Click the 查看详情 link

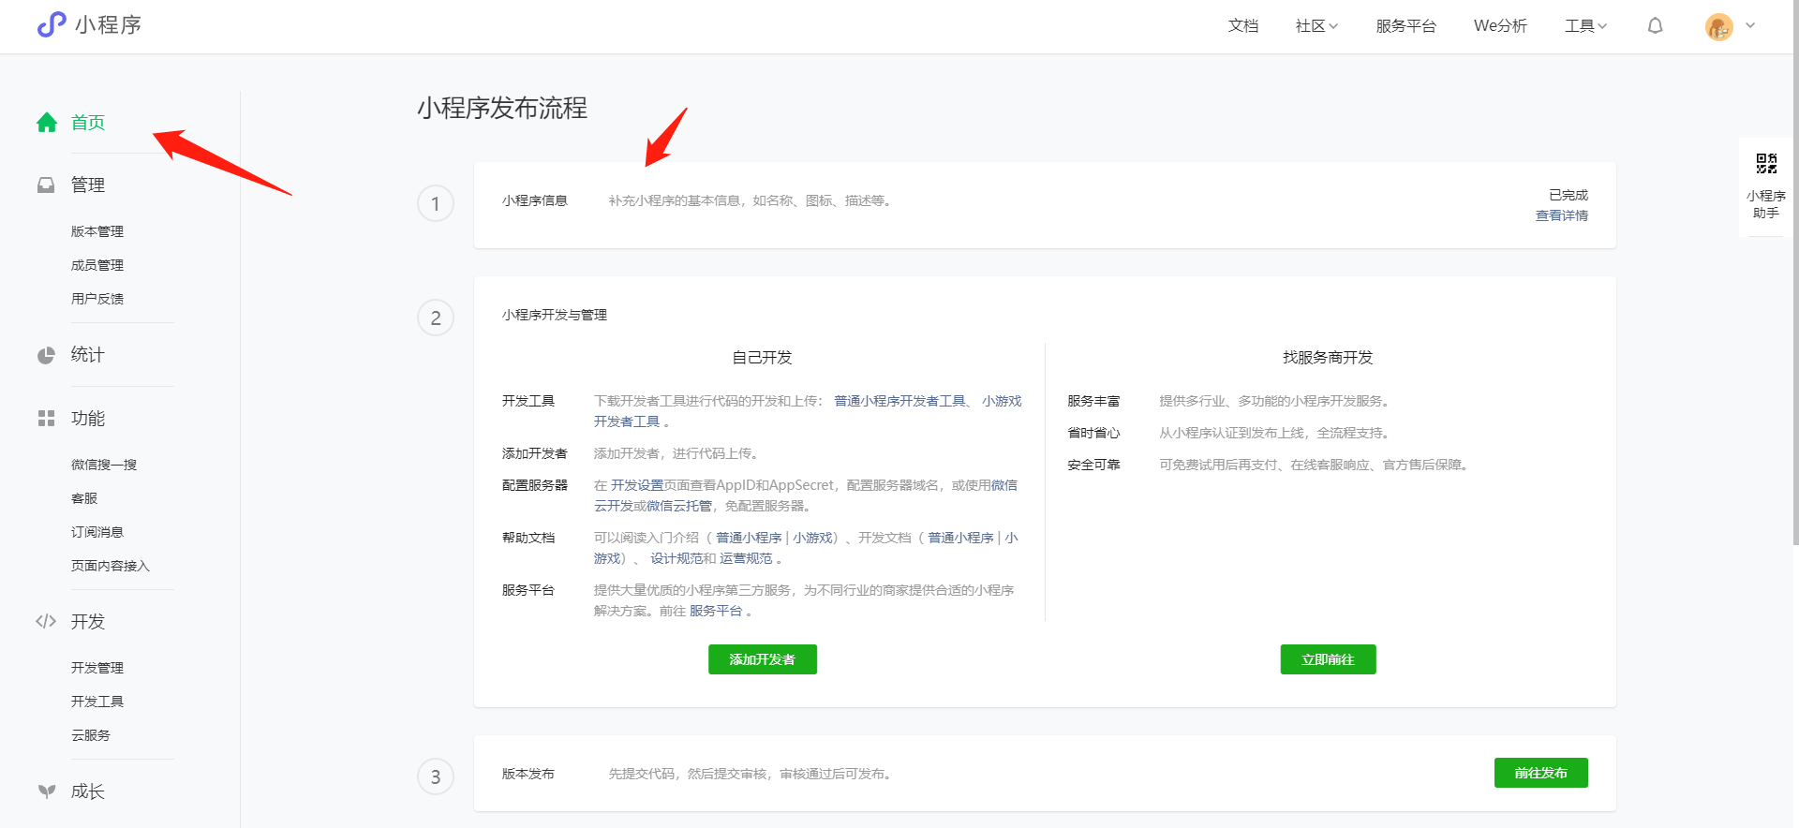[1561, 215]
